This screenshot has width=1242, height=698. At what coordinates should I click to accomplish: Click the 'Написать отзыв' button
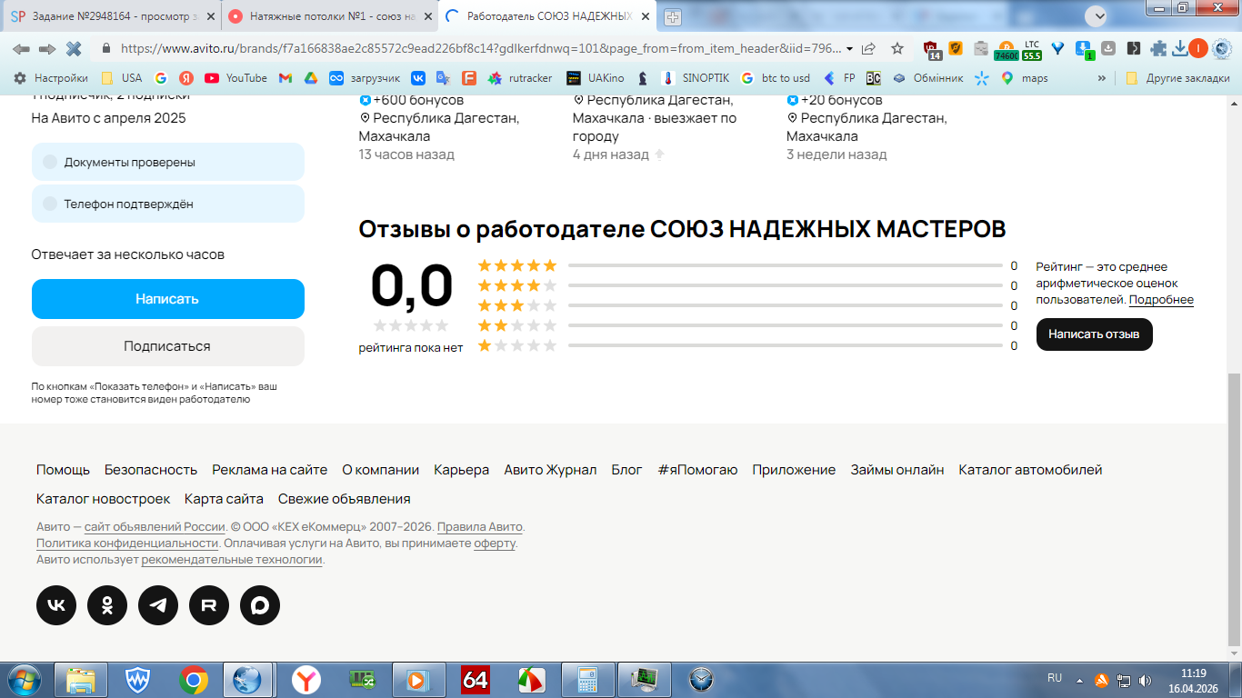1094,334
